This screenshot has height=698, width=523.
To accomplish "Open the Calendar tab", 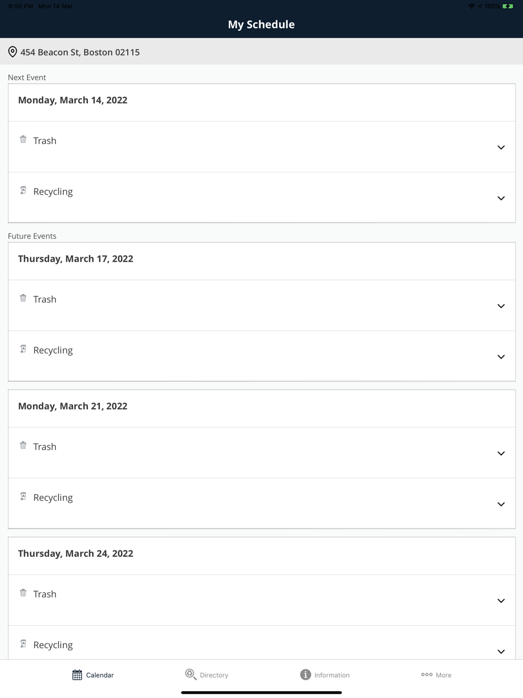I will click(x=93, y=675).
